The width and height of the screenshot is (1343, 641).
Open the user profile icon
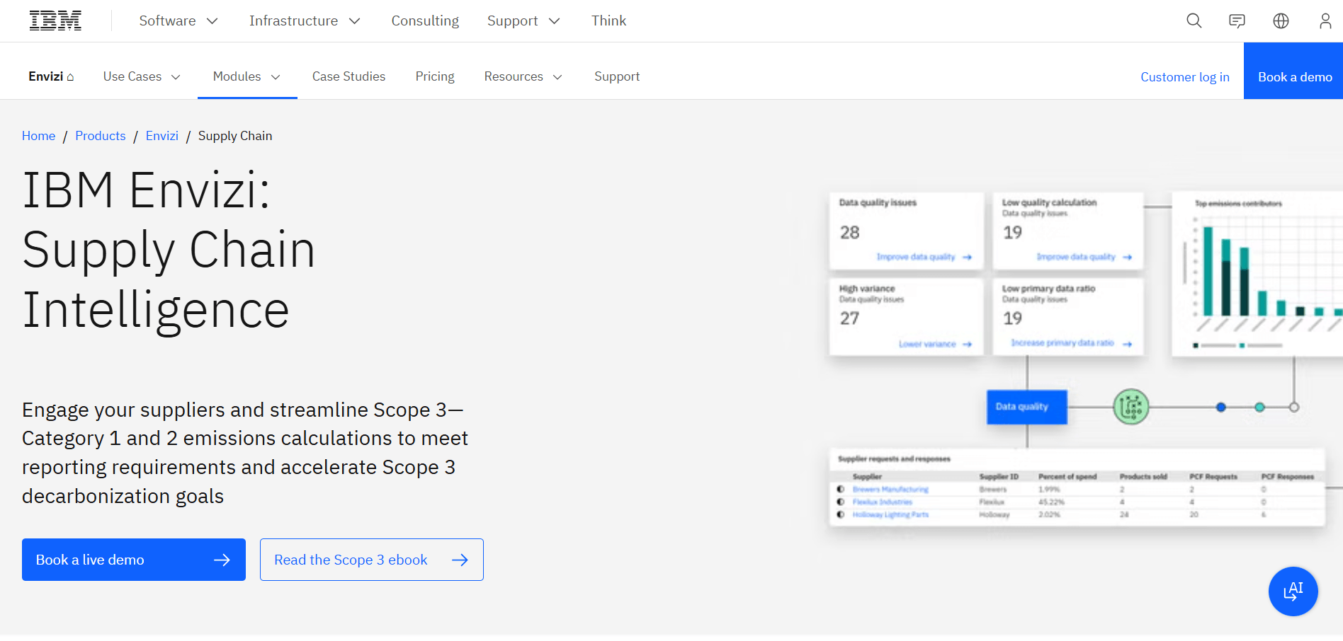coord(1325,21)
